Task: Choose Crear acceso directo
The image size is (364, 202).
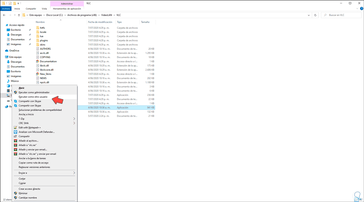Action: tap(29, 189)
